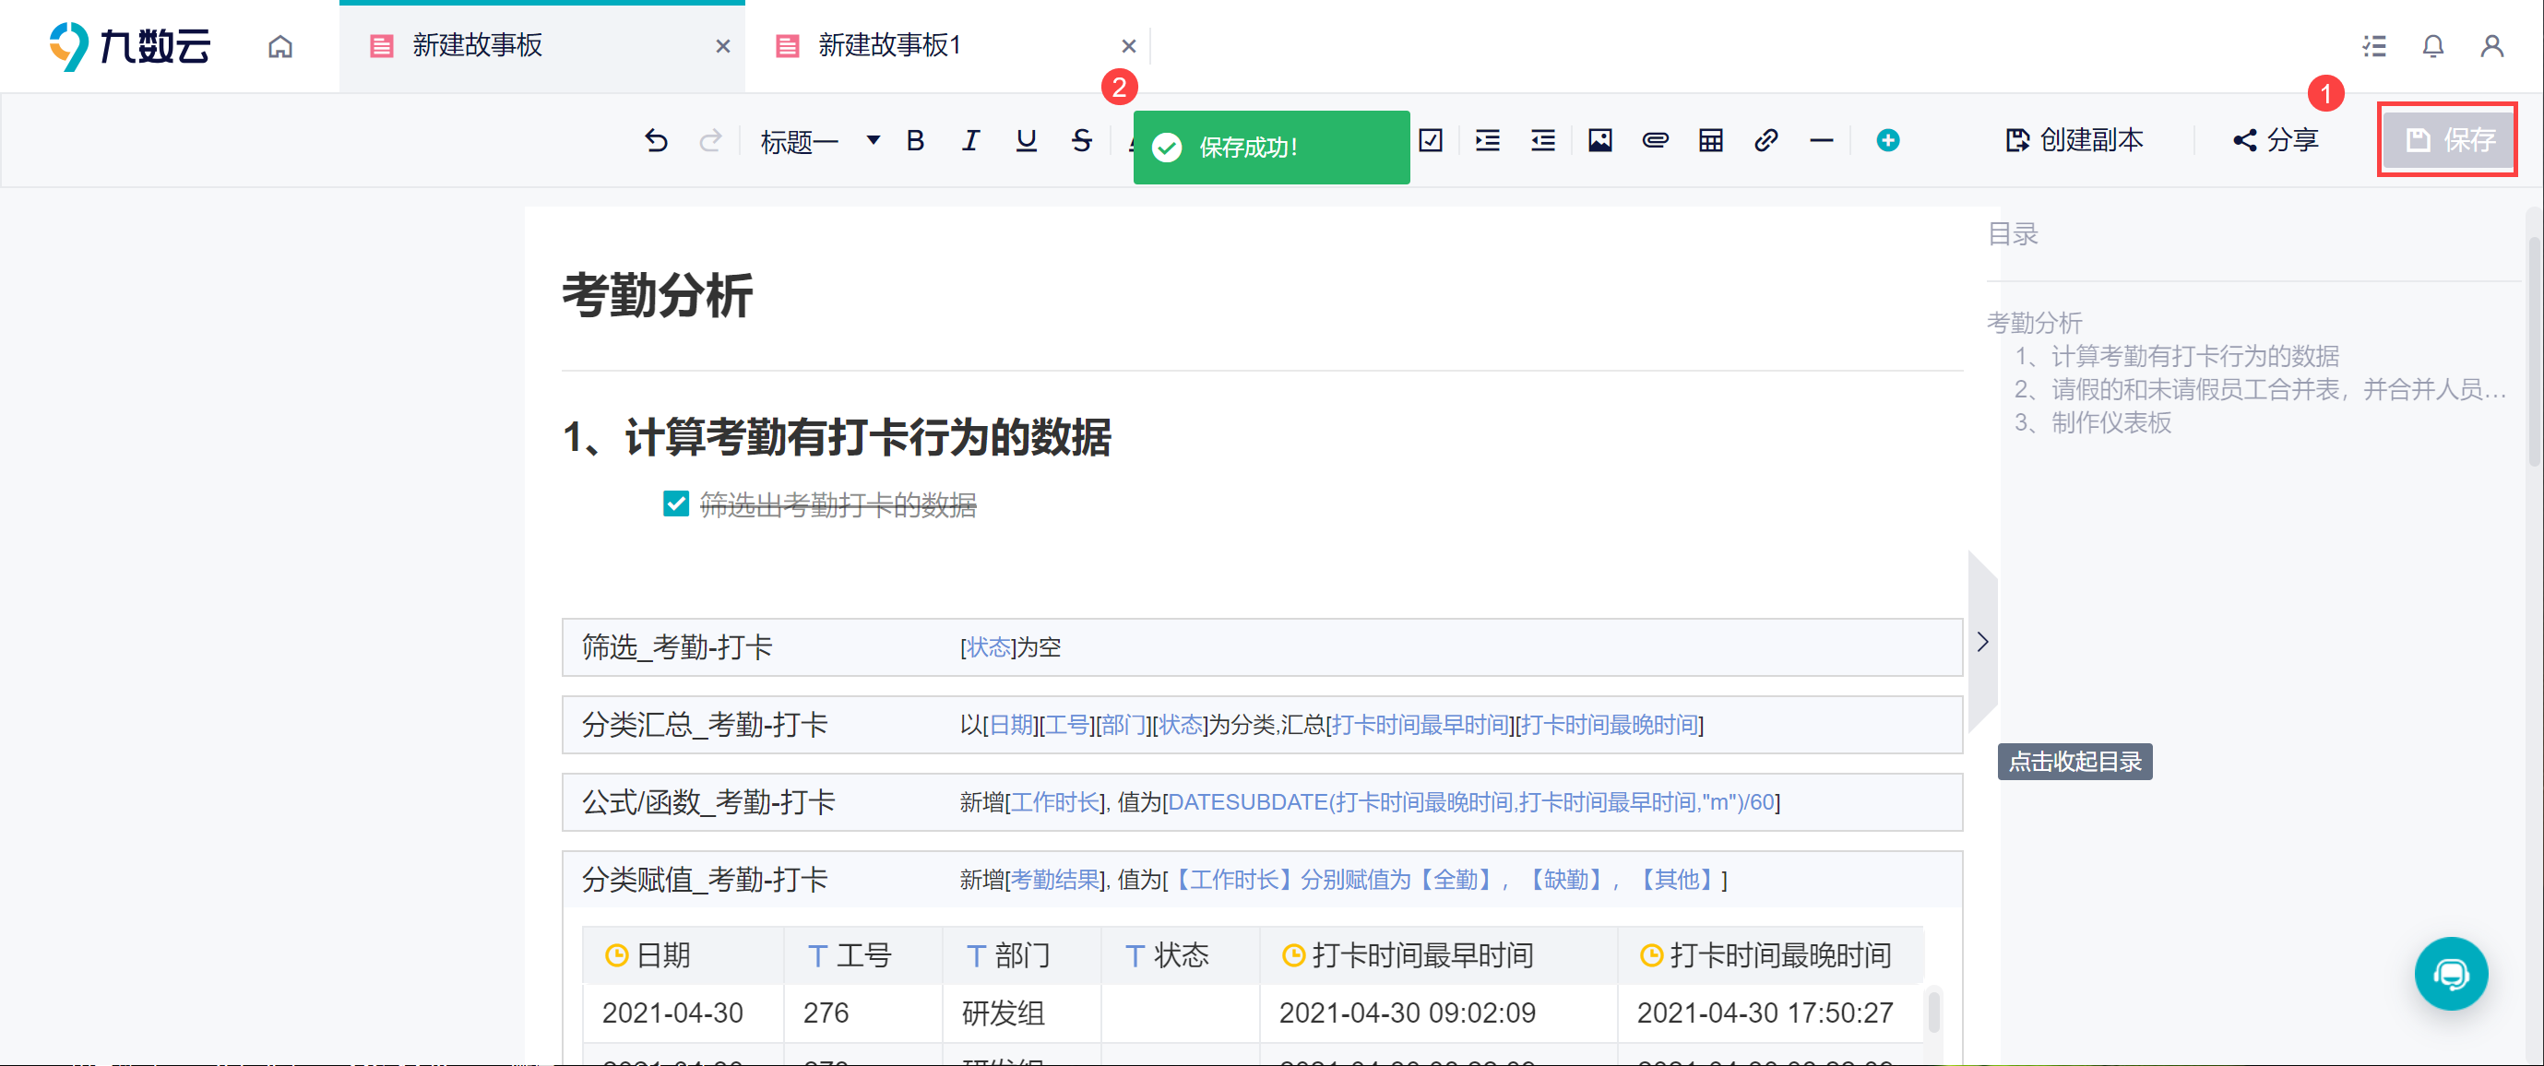Open notifications bell icon

click(2432, 46)
